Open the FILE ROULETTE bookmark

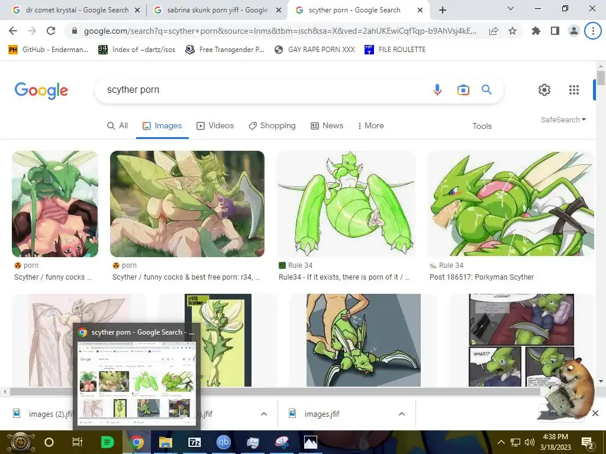(x=395, y=50)
